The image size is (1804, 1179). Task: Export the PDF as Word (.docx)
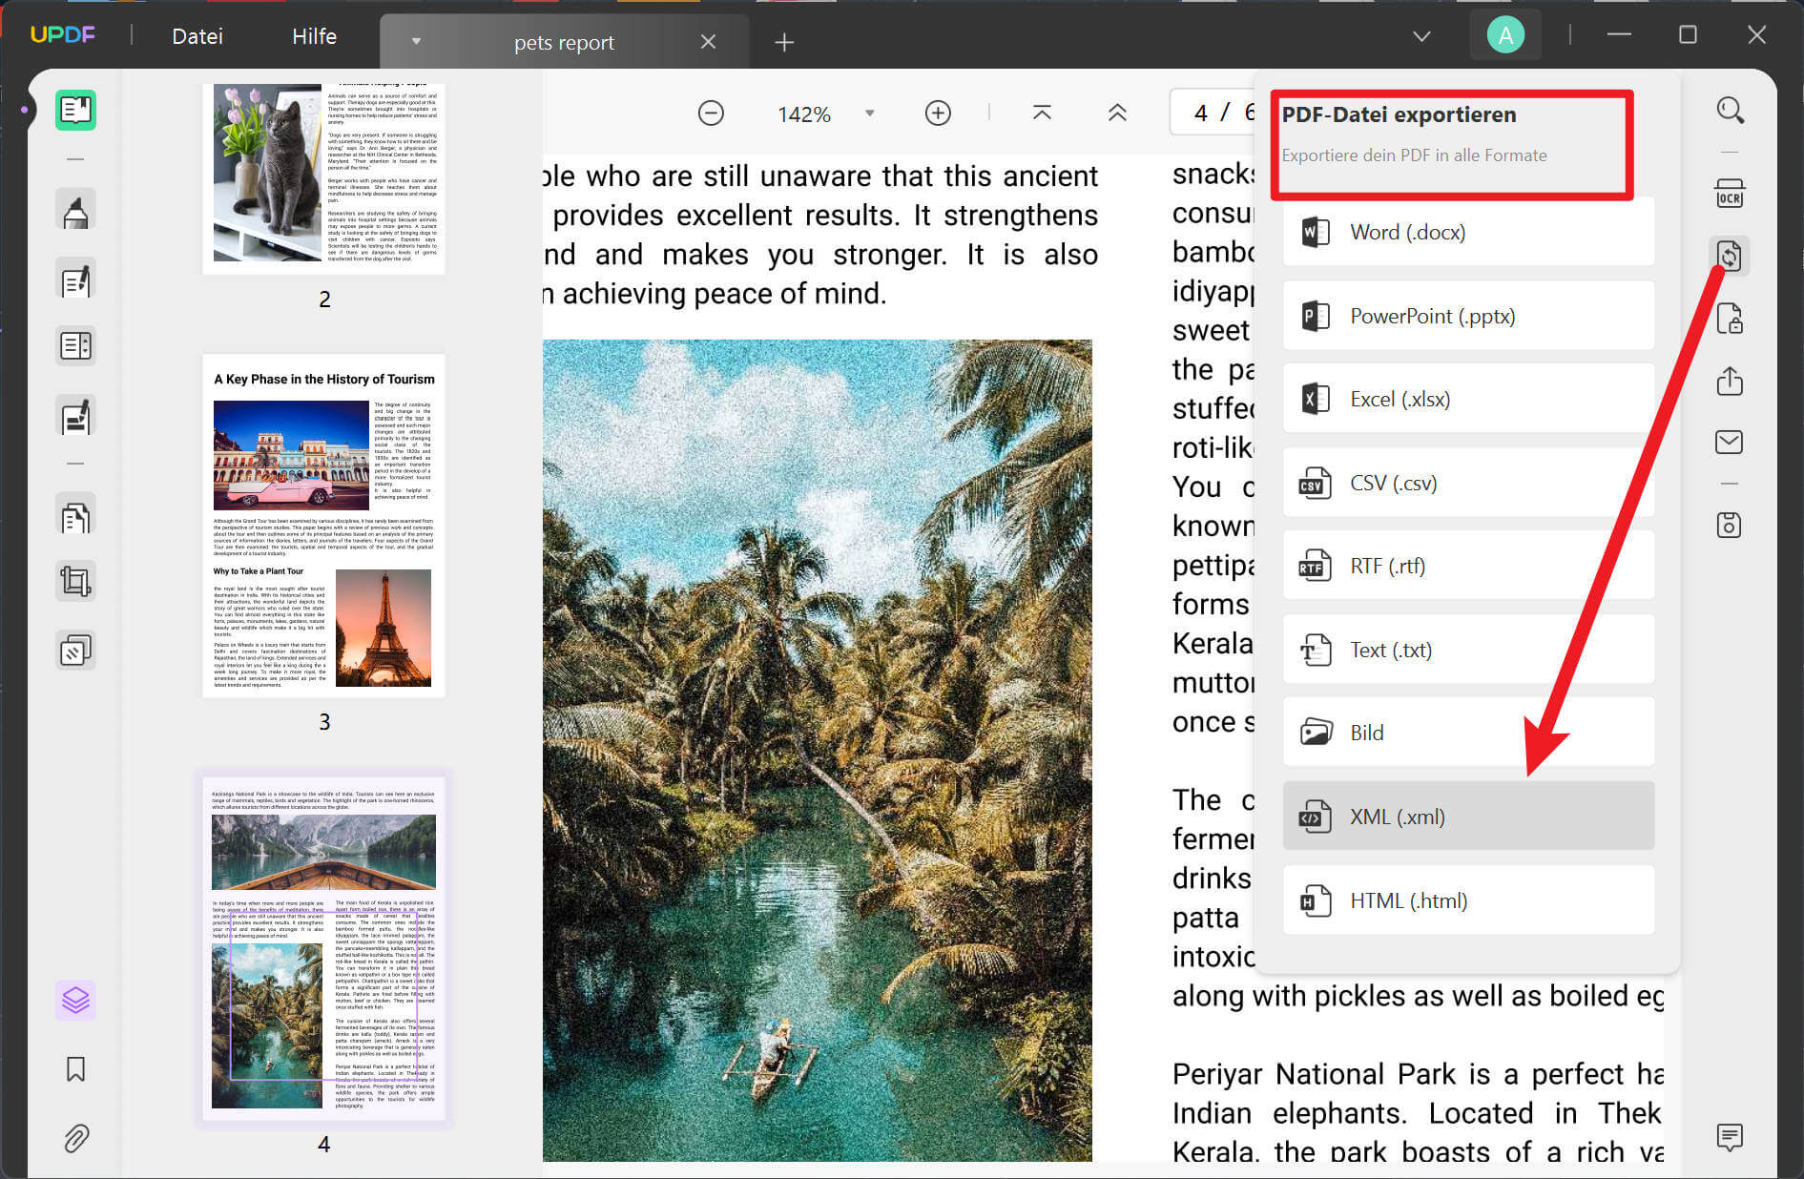click(1467, 232)
